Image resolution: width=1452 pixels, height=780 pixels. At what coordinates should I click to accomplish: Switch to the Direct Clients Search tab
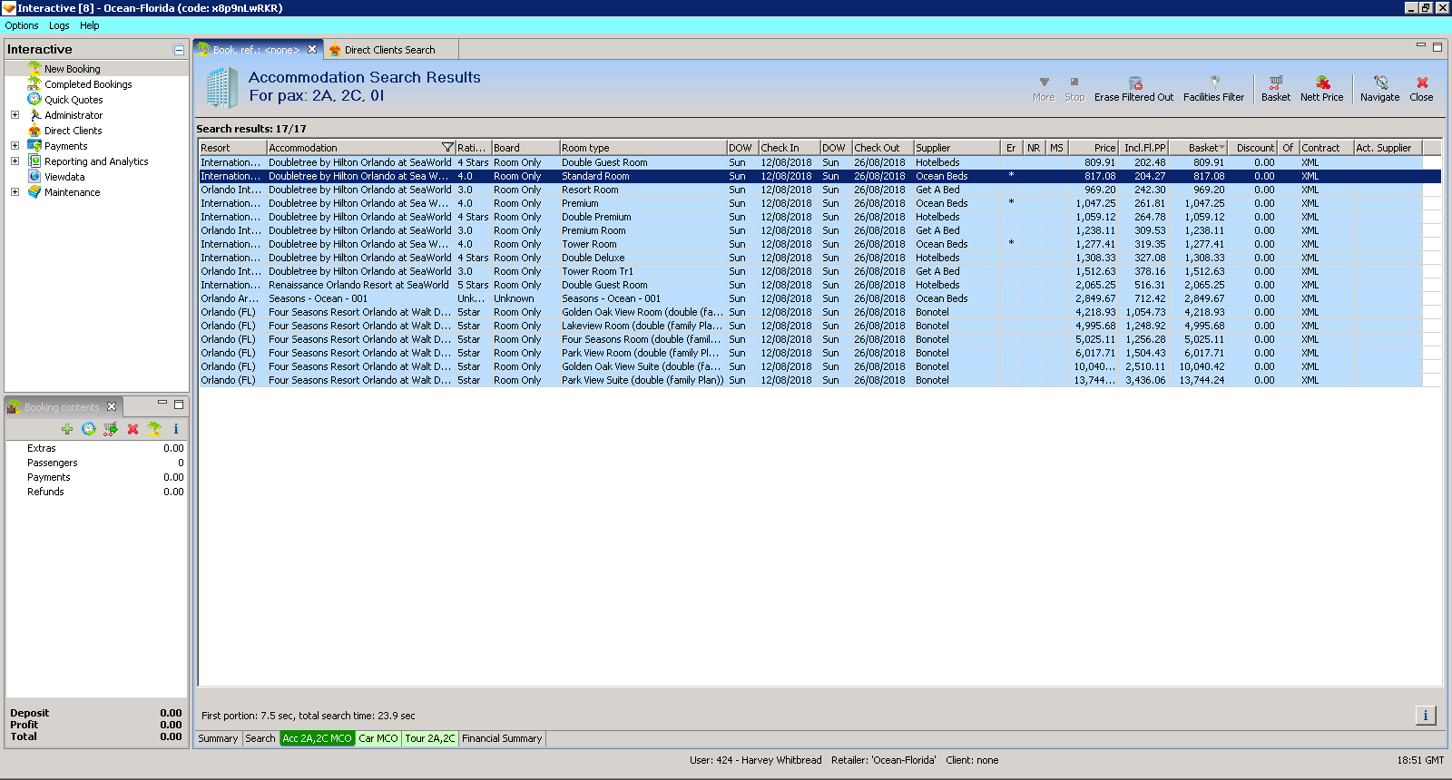click(389, 50)
